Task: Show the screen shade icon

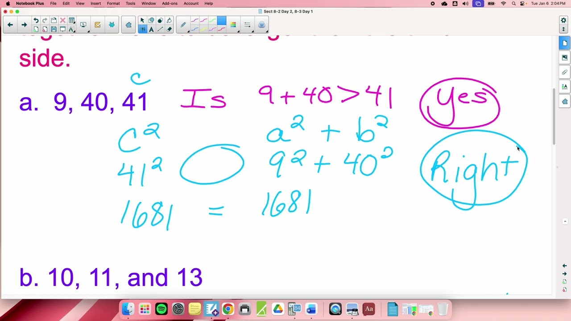Action: (62, 29)
